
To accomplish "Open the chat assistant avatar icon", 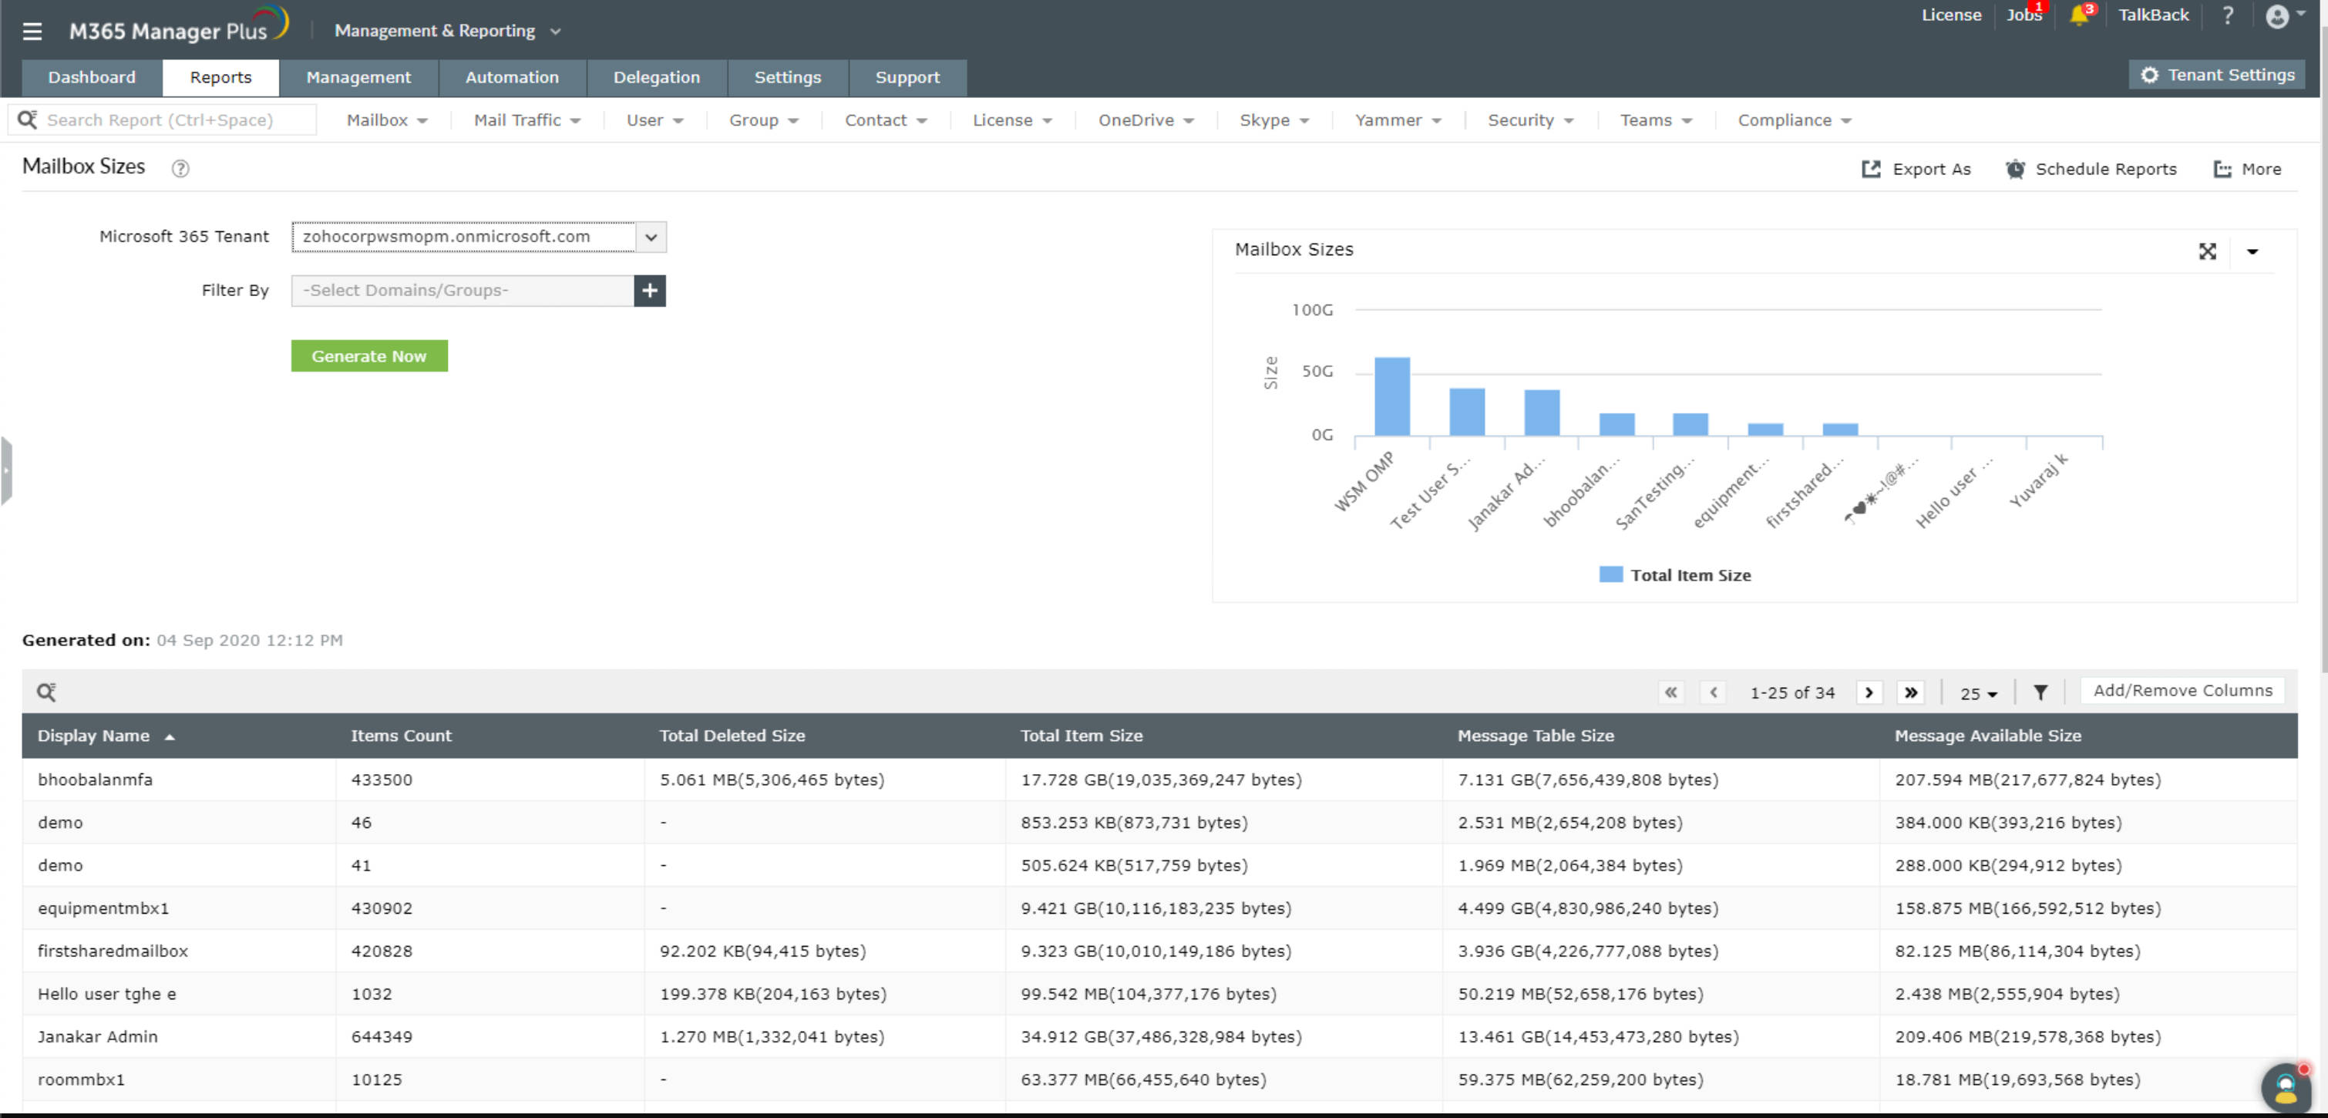I will pos(2286,1087).
